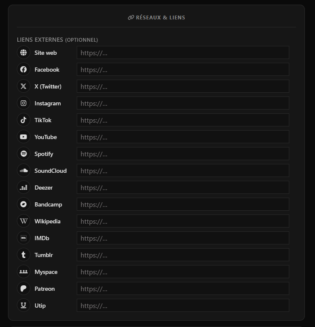Click the Myspace people icon

click(23, 272)
